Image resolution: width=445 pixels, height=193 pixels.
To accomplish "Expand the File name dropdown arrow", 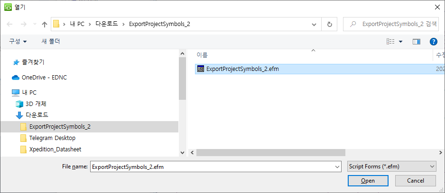I will coord(337,167).
